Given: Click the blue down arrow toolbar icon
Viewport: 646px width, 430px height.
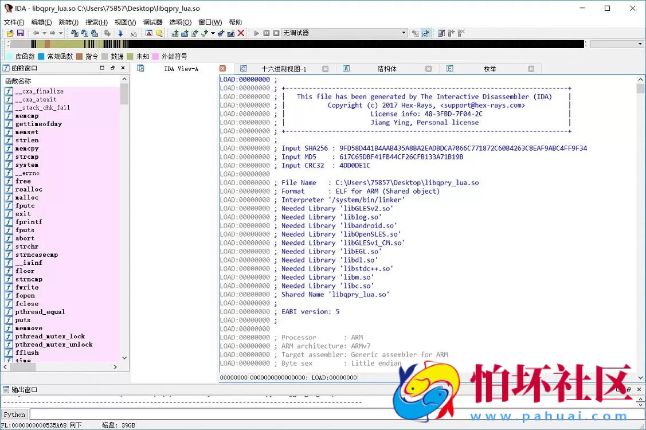Looking at the screenshot, I should tap(120, 33).
